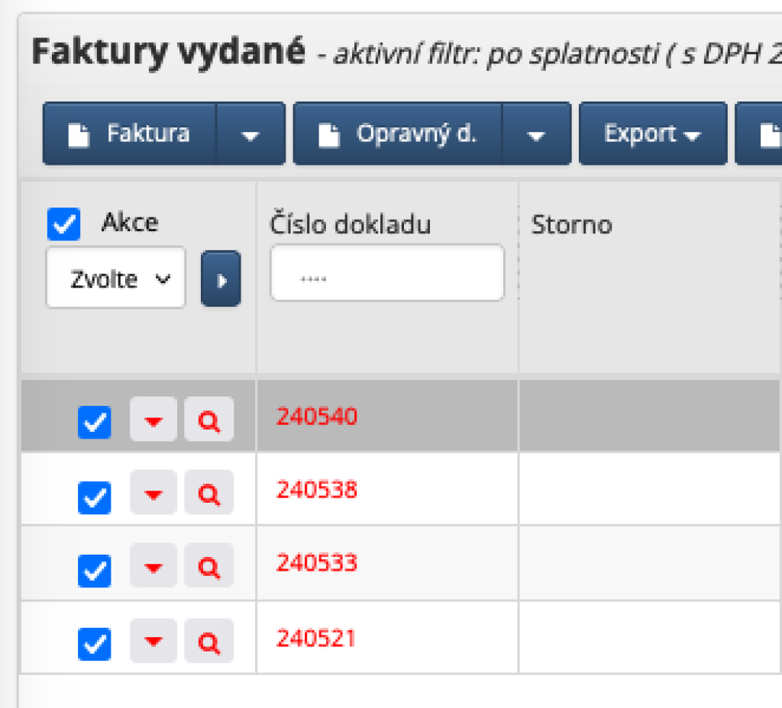Click magnifier icon for invoice 240538
Viewport: 782px width, 708px height.
[x=208, y=493]
